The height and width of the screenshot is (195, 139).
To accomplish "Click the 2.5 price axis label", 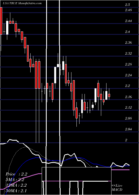I will tap(127, 5).
